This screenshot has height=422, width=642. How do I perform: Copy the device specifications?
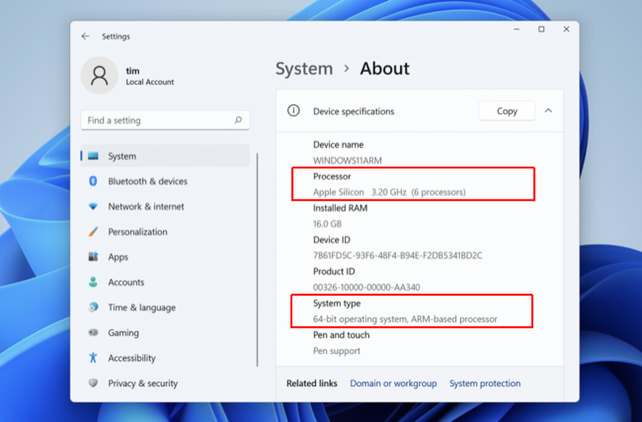(507, 111)
